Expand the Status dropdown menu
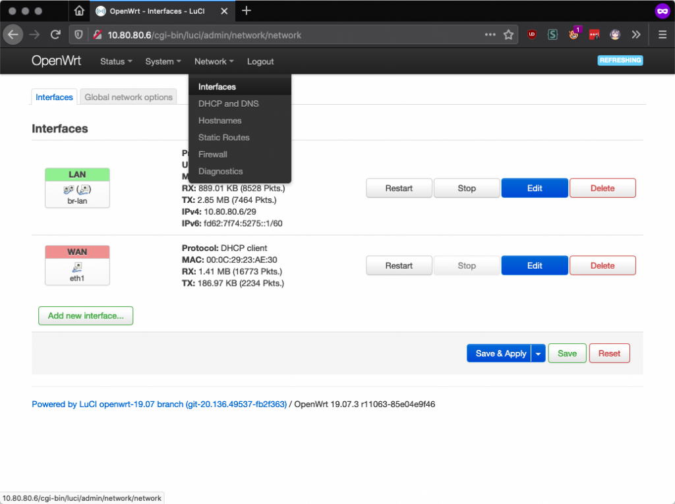Screen dimensions: 675x504 116,61
